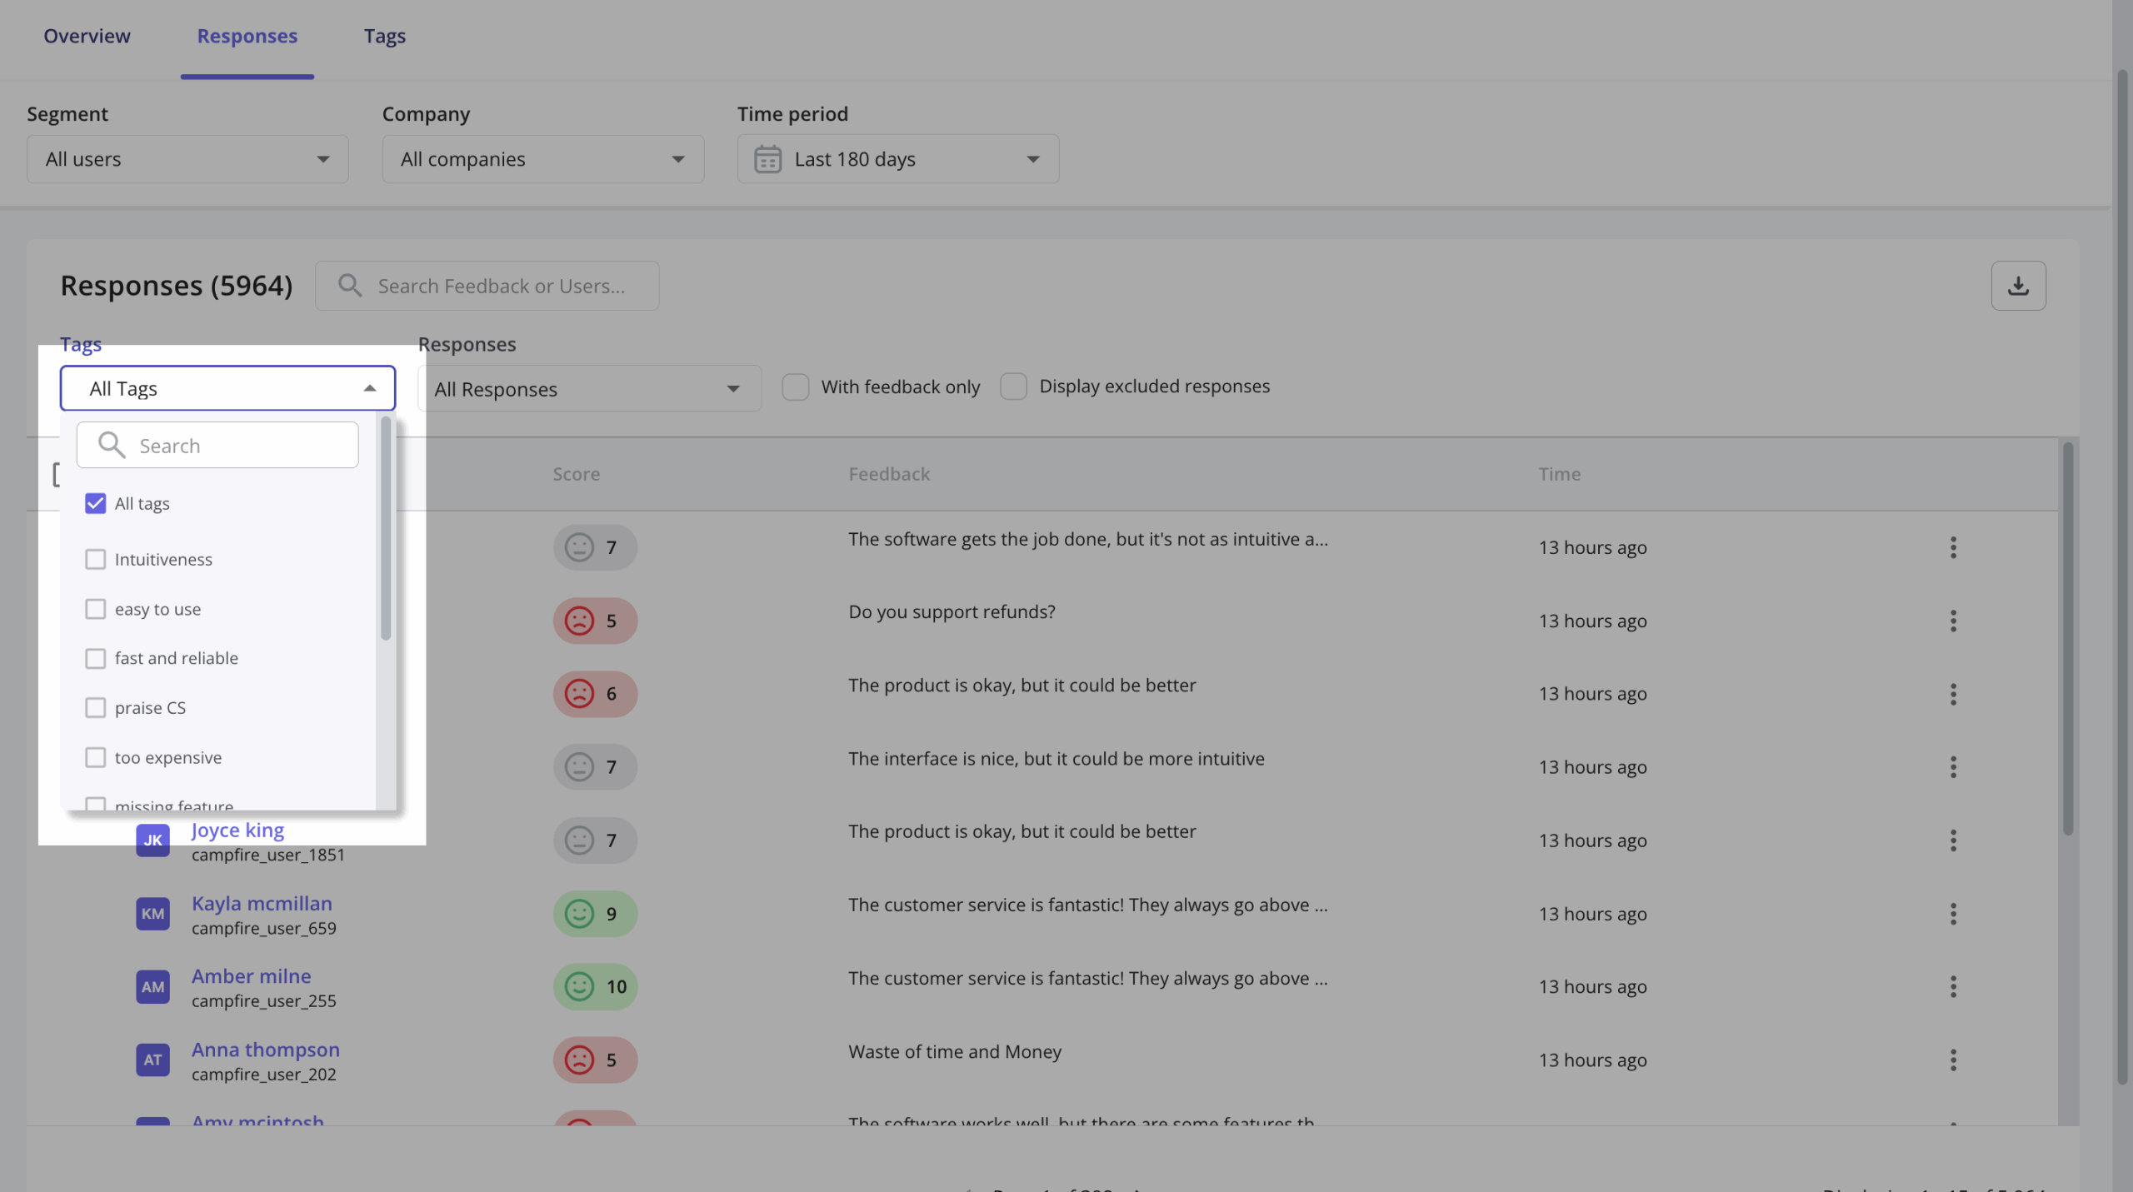Viewport: 2133px width, 1192px height.
Task: Switch to the Overview tab
Action: click(x=87, y=36)
